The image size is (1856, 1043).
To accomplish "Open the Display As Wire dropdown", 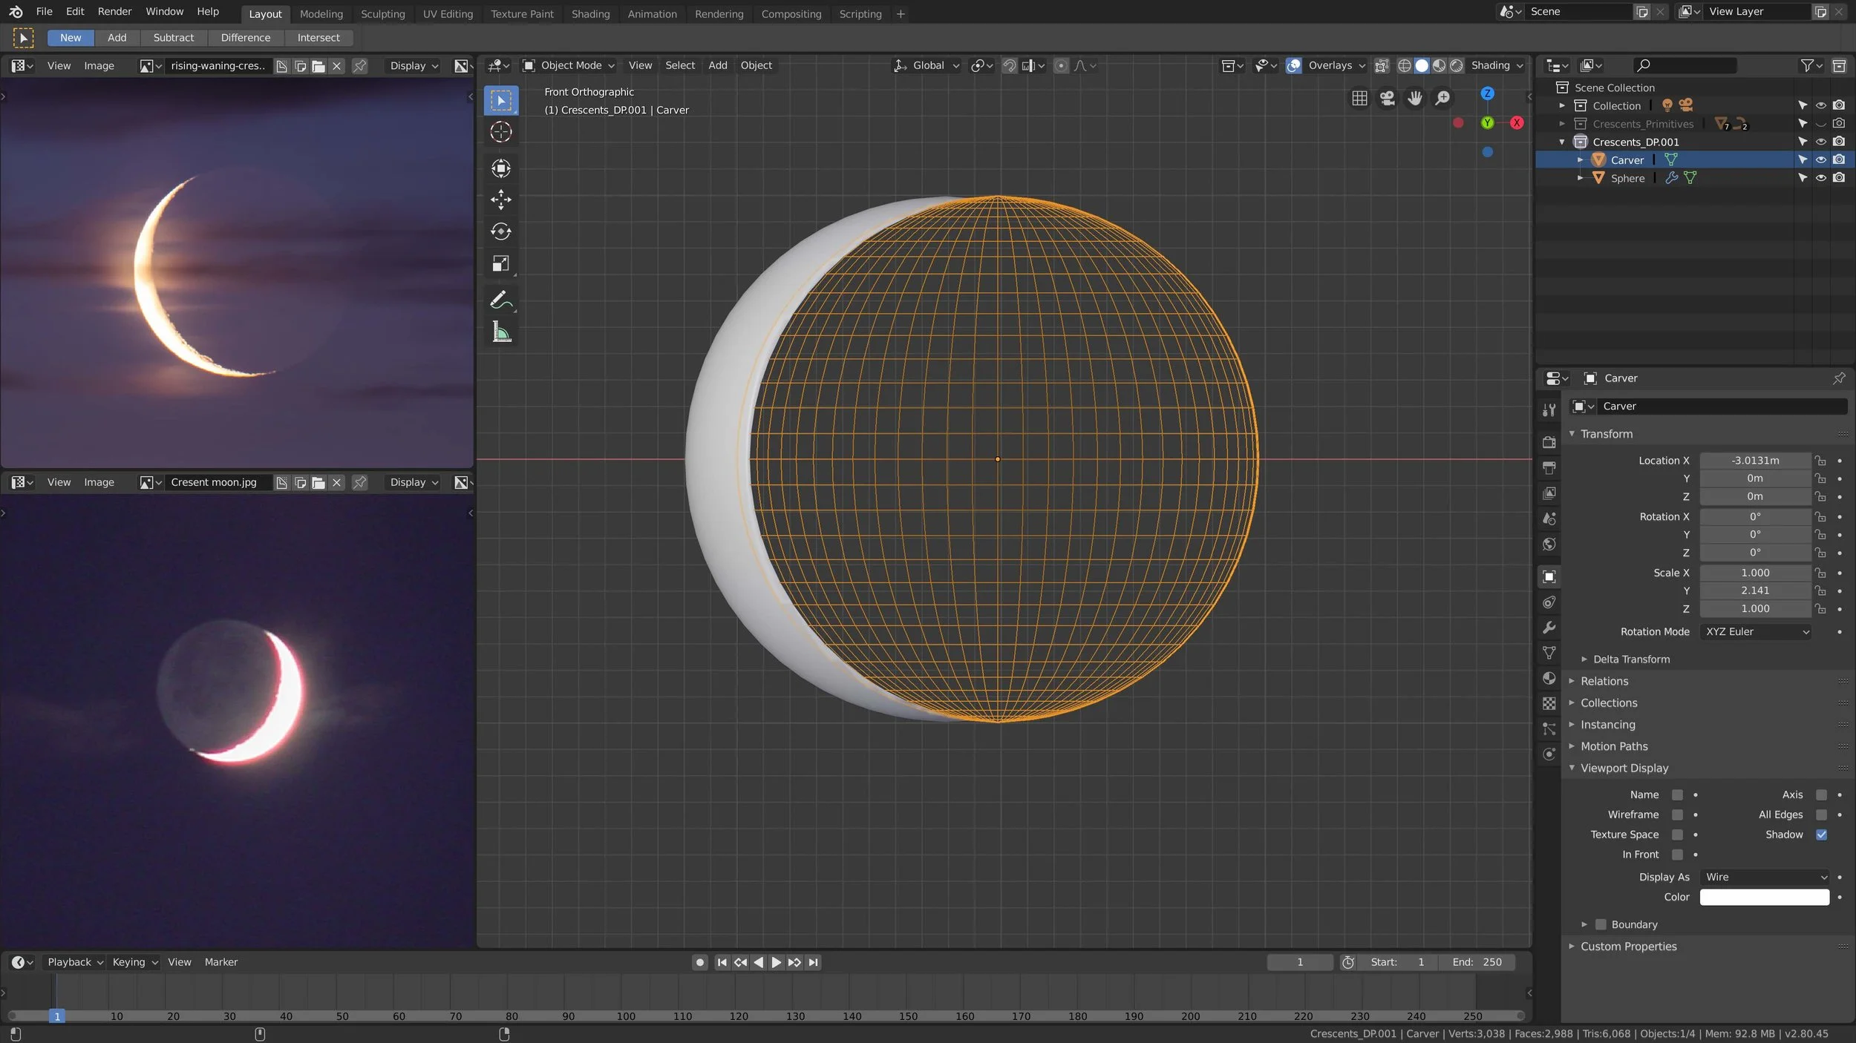I will [x=1765, y=877].
